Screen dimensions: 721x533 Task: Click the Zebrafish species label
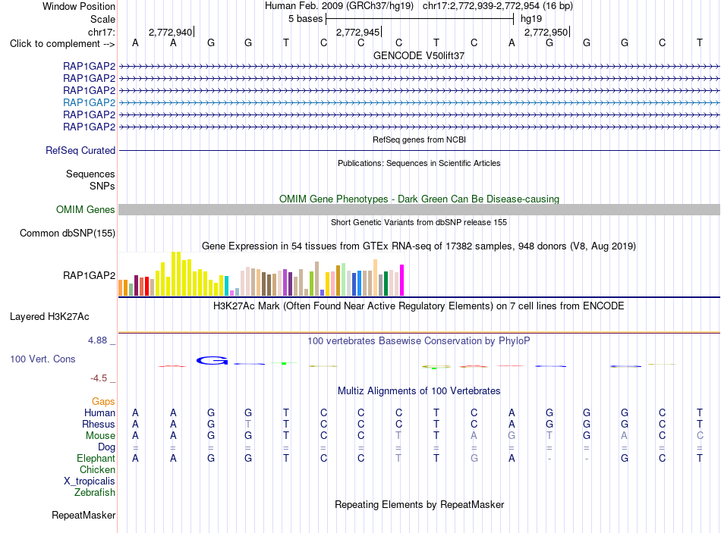pos(95,492)
